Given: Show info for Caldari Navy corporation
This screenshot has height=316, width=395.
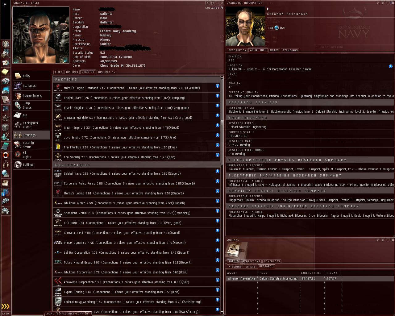Looking at the screenshot, I should pos(218,171).
